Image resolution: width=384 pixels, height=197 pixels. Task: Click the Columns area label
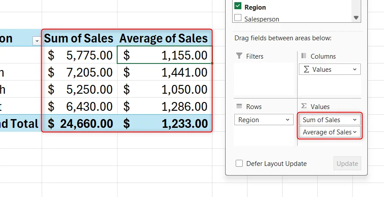[x=323, y=56]
